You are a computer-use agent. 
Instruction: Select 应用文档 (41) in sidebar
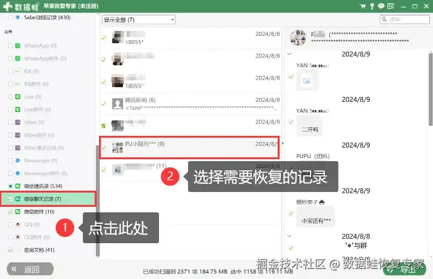(39, 250)
